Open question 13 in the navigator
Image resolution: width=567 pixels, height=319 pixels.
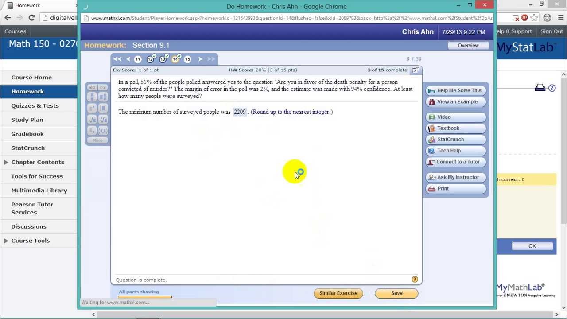coord(163,59)
